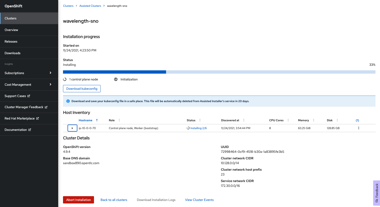The width and height of the screenshot is (380, 207).
Task: Click the 10.128.0.0/14 cluster network CIDR
Action: [x=230, y=163]
